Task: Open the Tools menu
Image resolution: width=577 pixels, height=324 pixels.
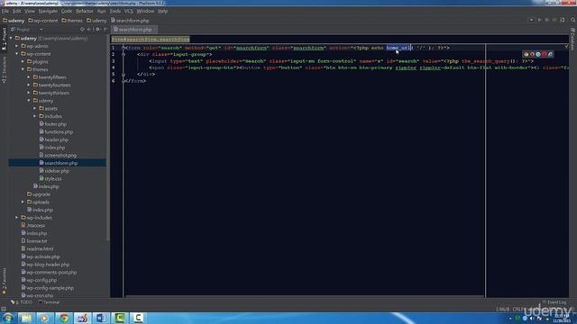Action: click(x=114, y=11)
